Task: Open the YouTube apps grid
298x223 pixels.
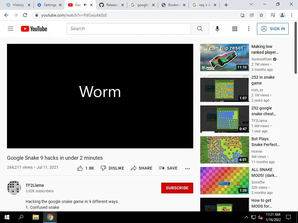Action: [235, 29]
